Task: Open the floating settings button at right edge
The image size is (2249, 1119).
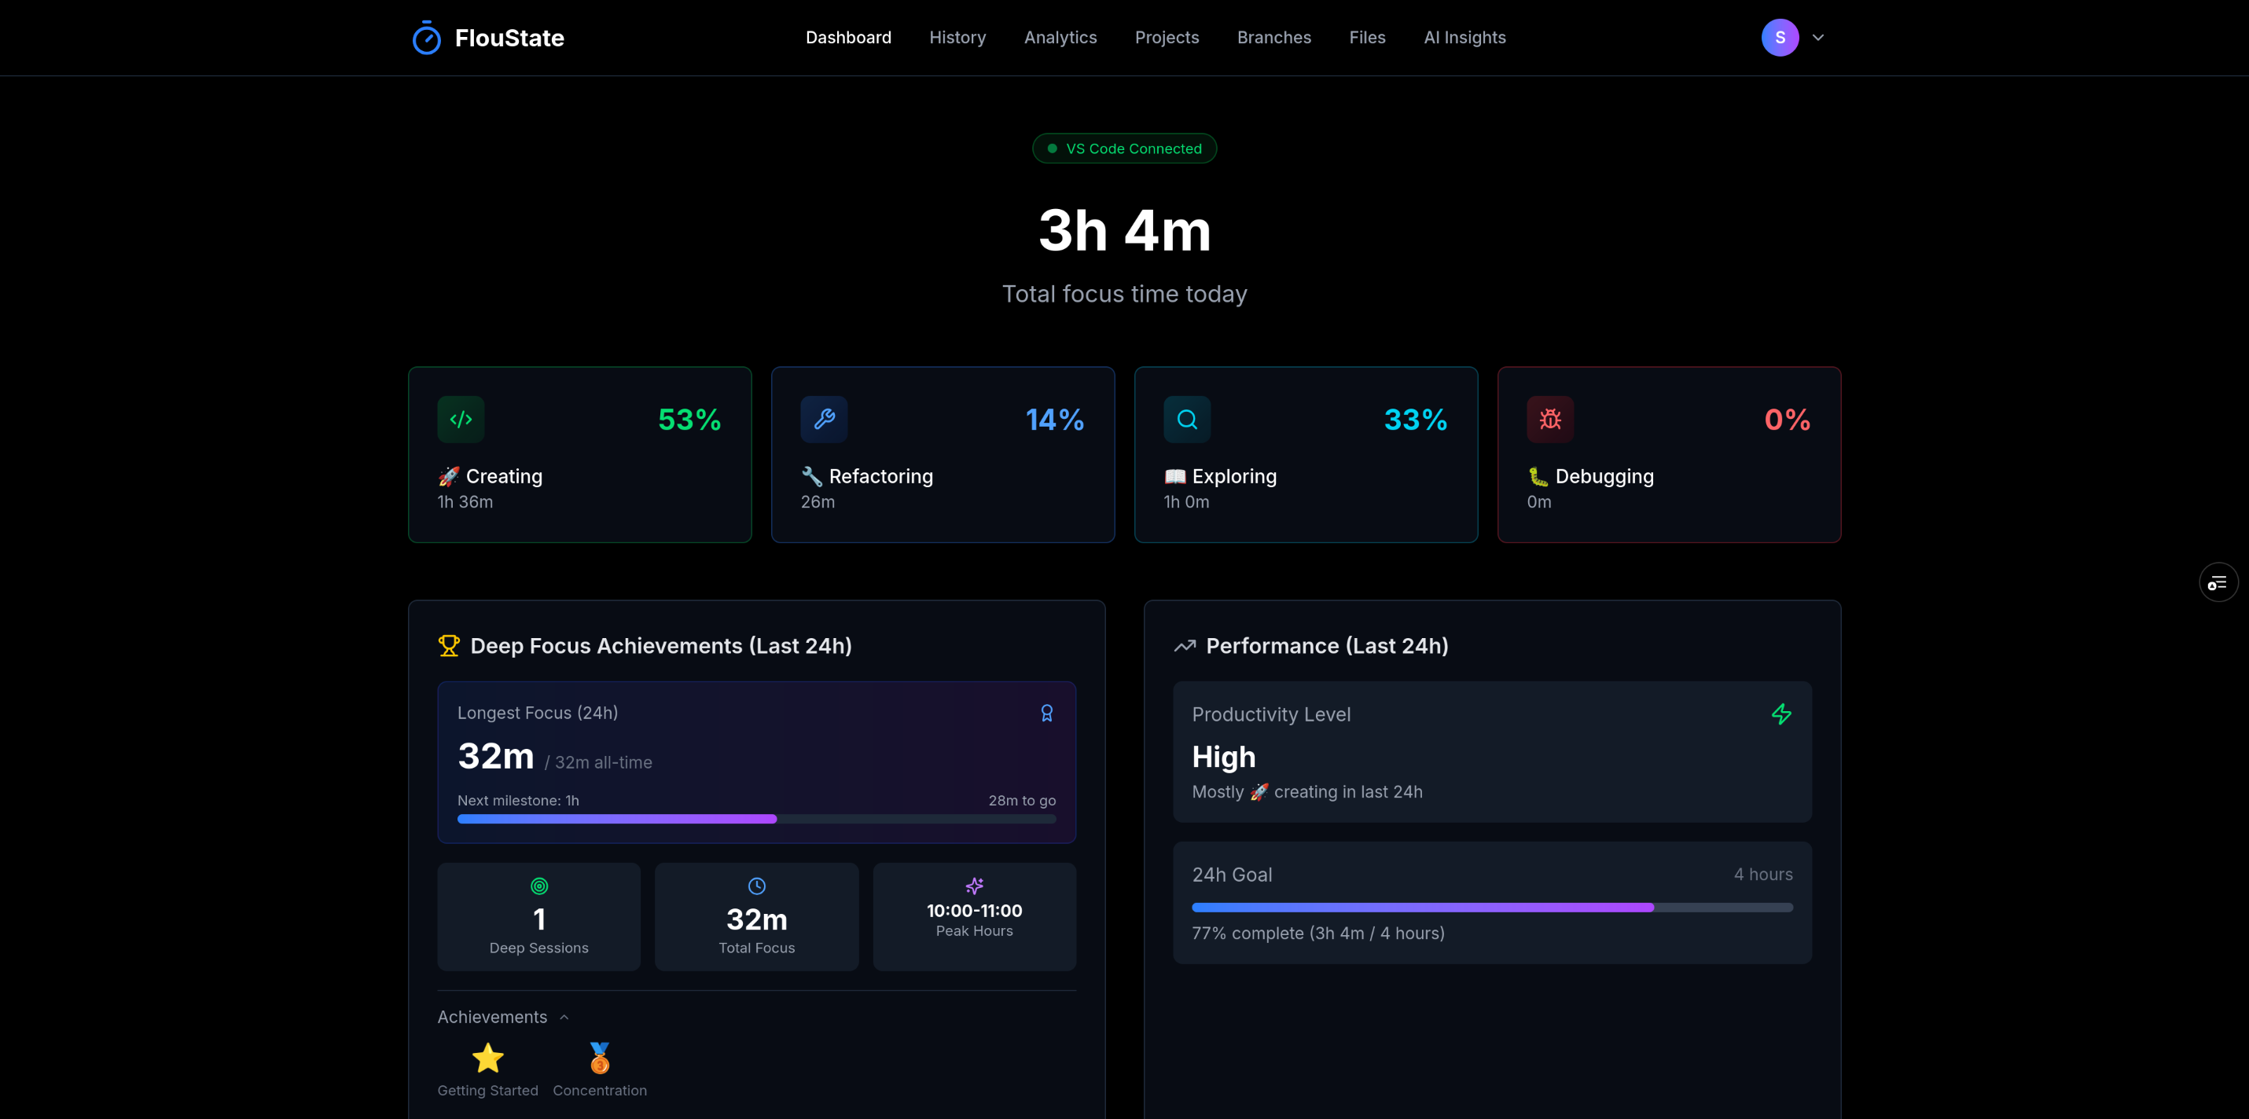Action: pyautogui.click(x=2218, y=583)
